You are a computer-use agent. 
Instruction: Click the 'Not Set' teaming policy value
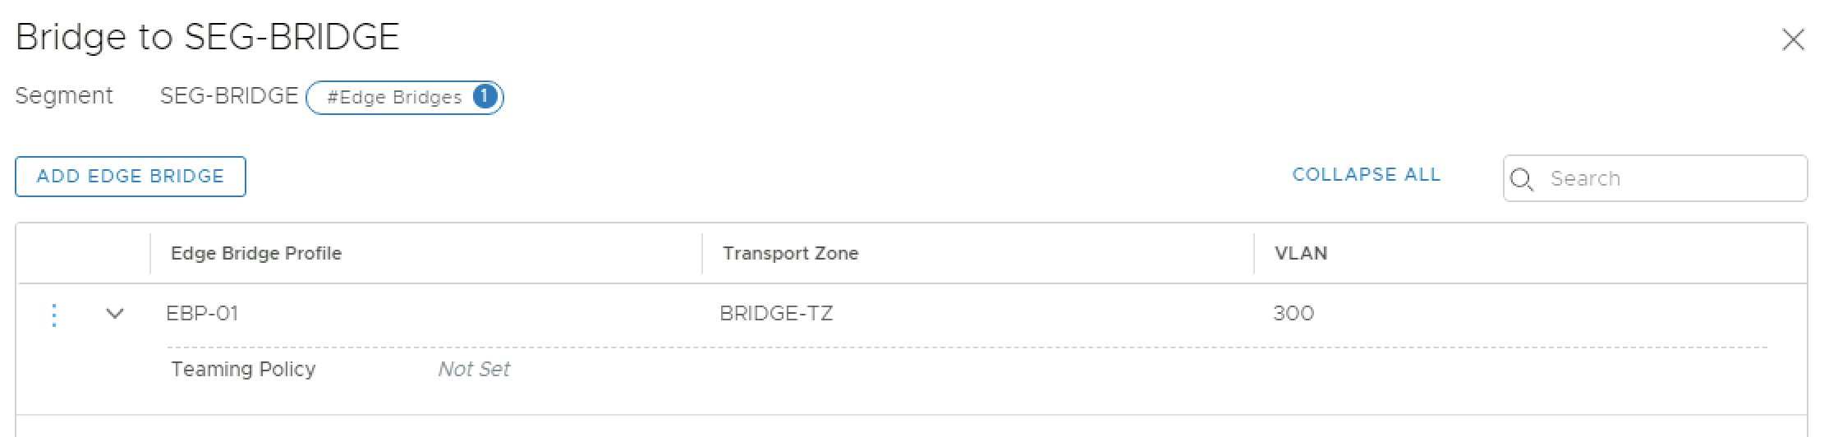[474, 369]
